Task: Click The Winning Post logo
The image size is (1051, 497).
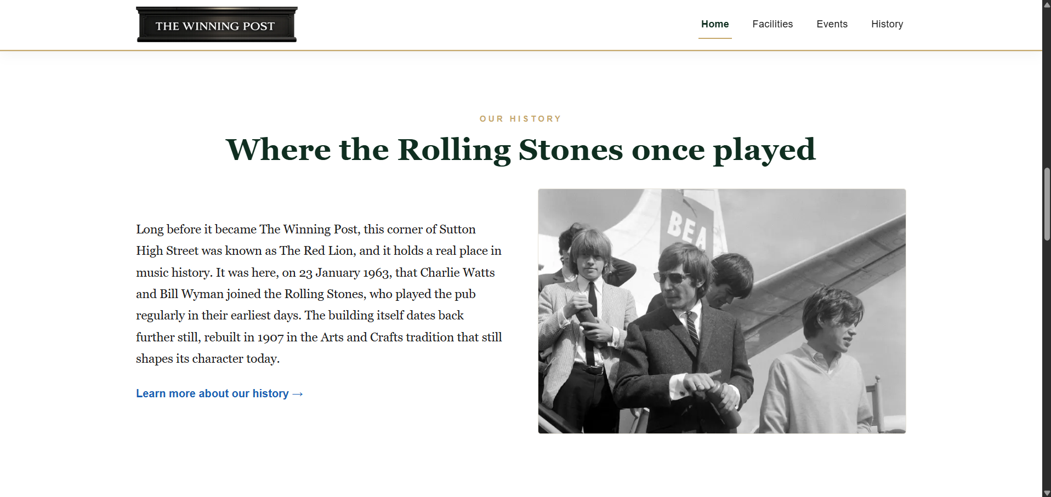Action: click(x=217, y=25)
